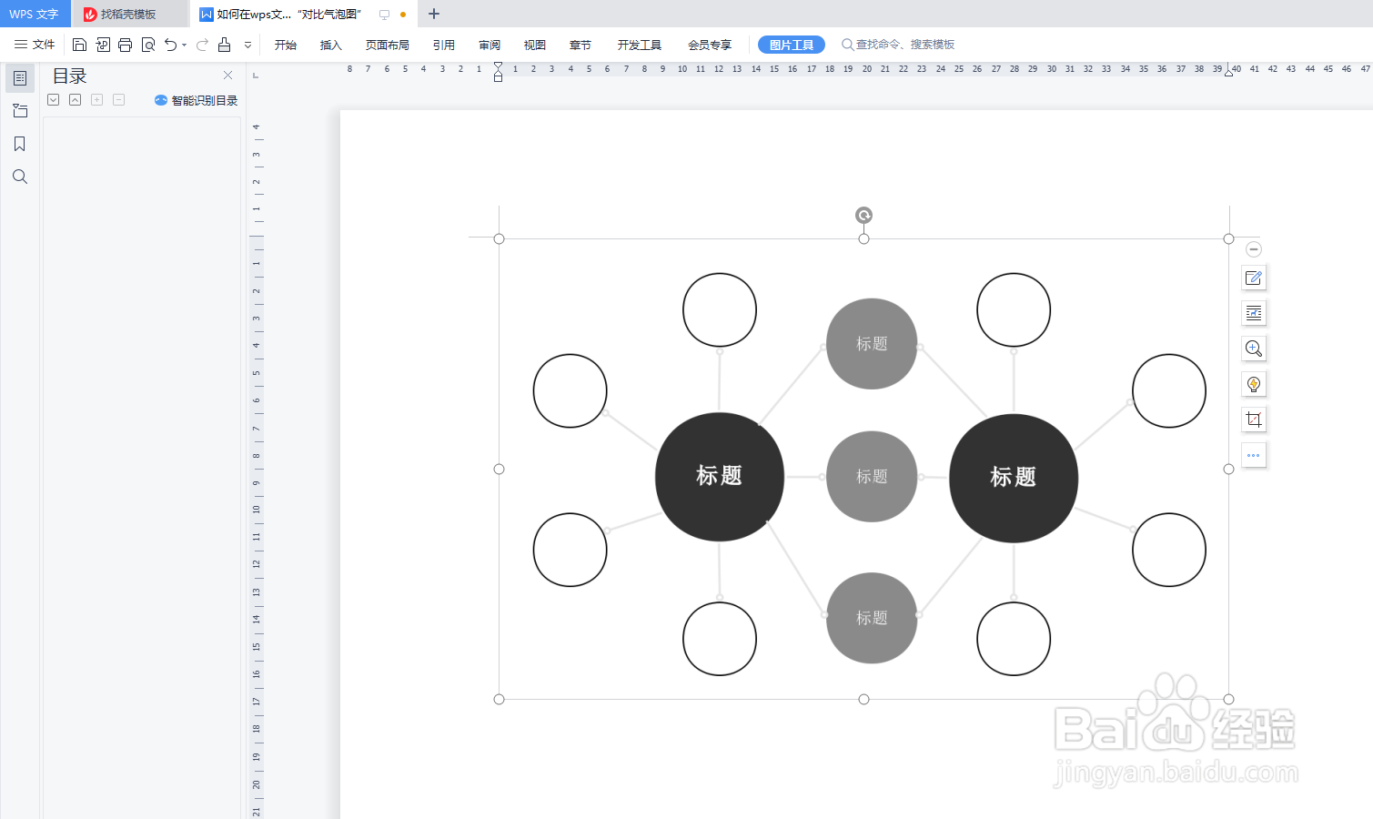The height and width of the screenshot is (819, 1373).
Task: Click the monitor icon on document tab
Action: click(x=384, y=15)
